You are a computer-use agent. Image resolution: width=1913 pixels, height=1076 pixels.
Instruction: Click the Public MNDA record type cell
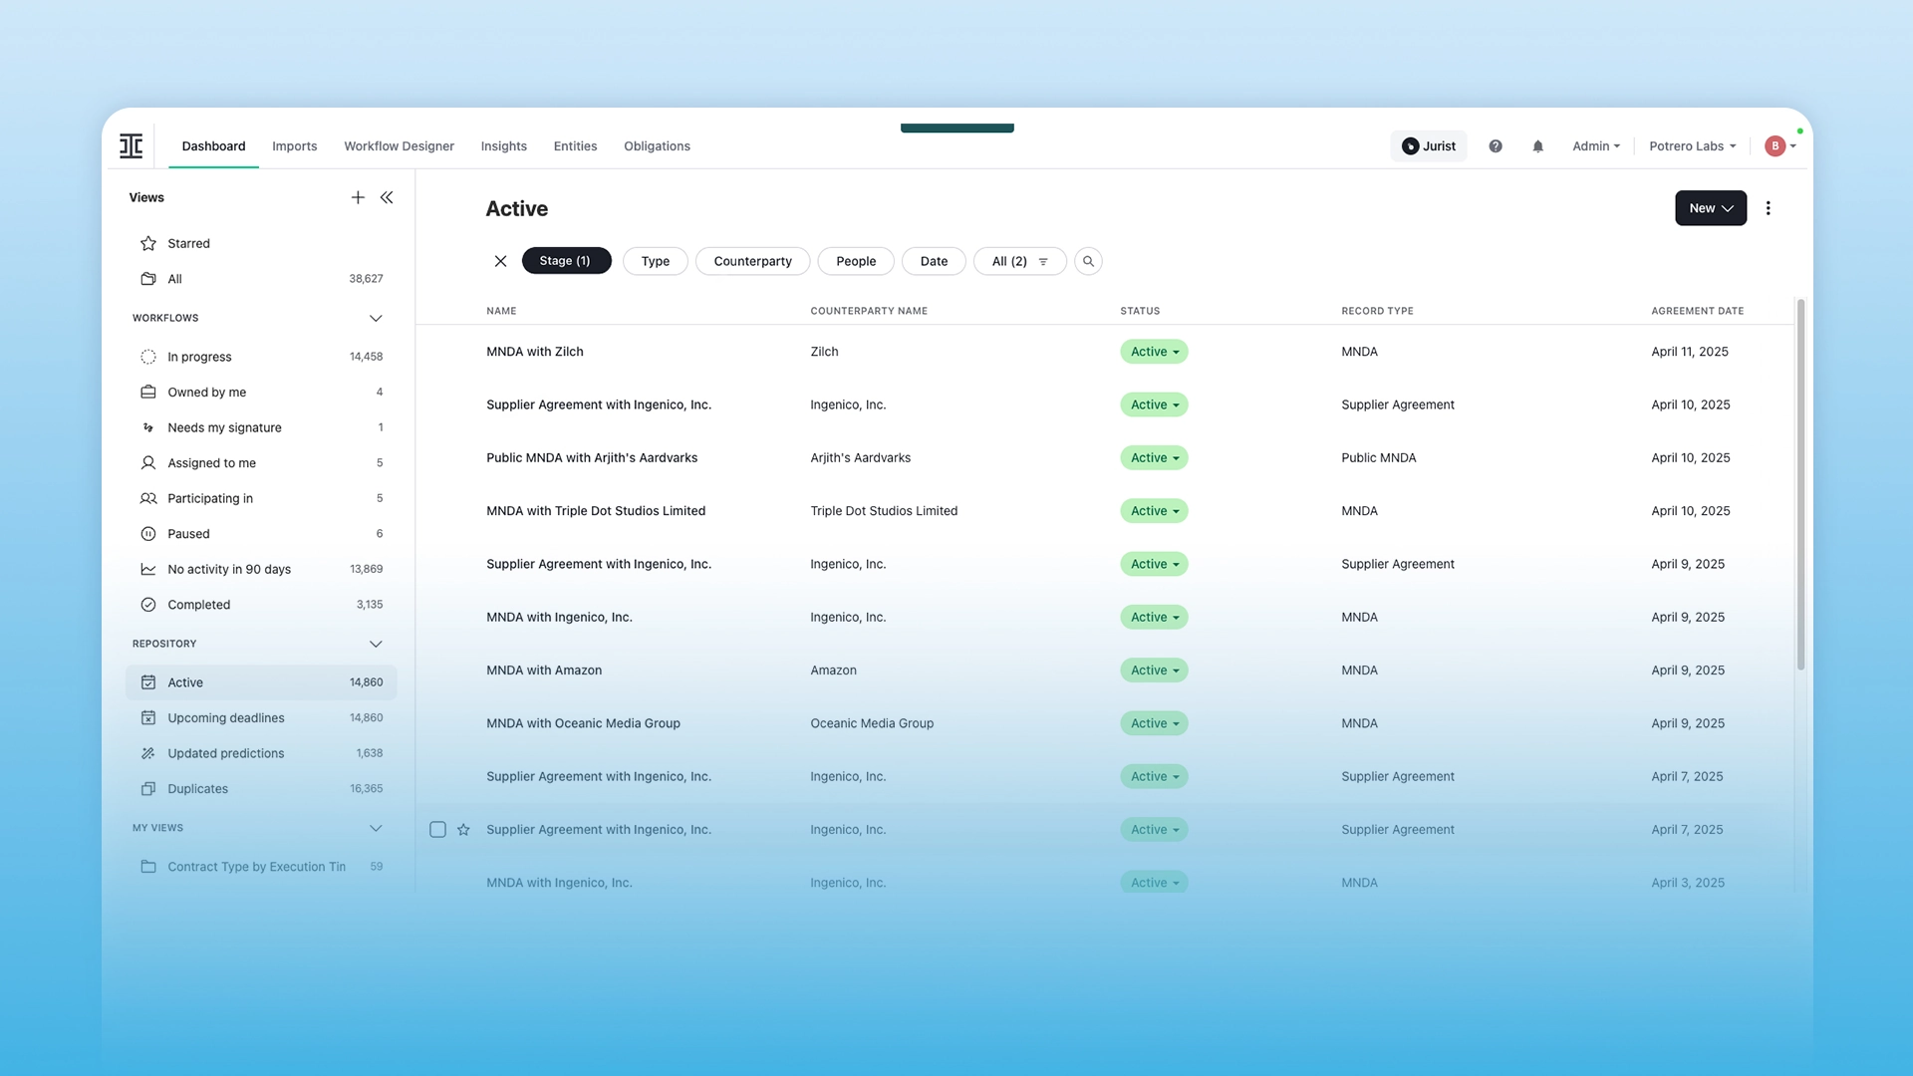click(1378, 457)
